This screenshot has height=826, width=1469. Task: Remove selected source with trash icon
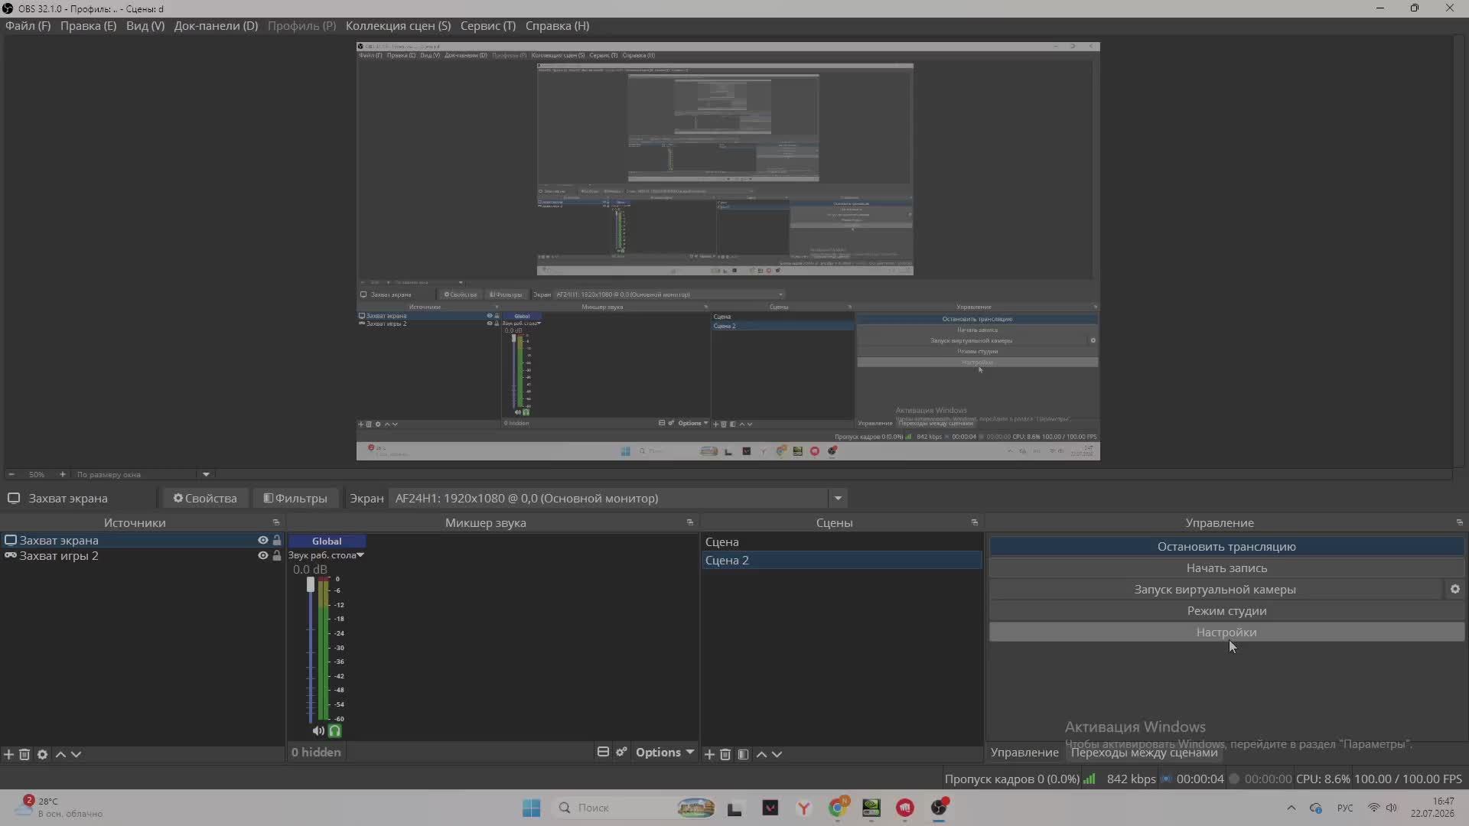pos(24,754)
